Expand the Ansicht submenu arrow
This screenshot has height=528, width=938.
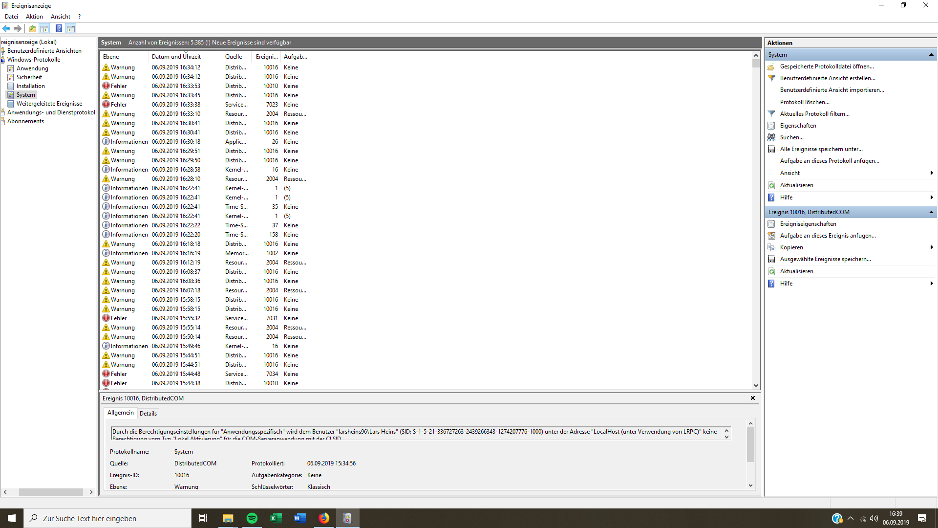932,173
